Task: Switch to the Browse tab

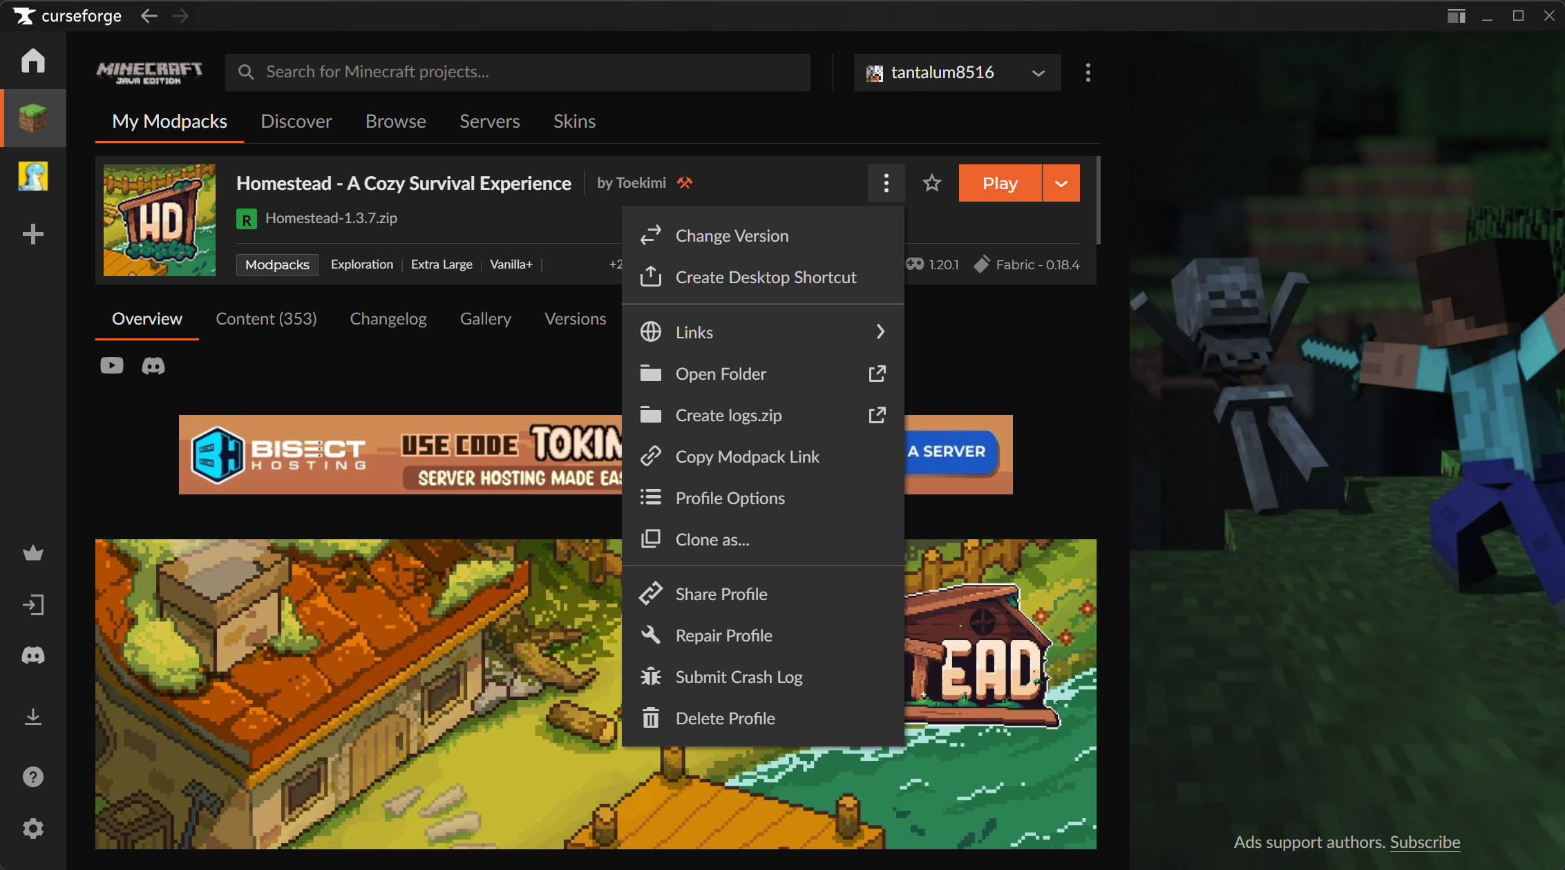Action: [x=396, y=122]
